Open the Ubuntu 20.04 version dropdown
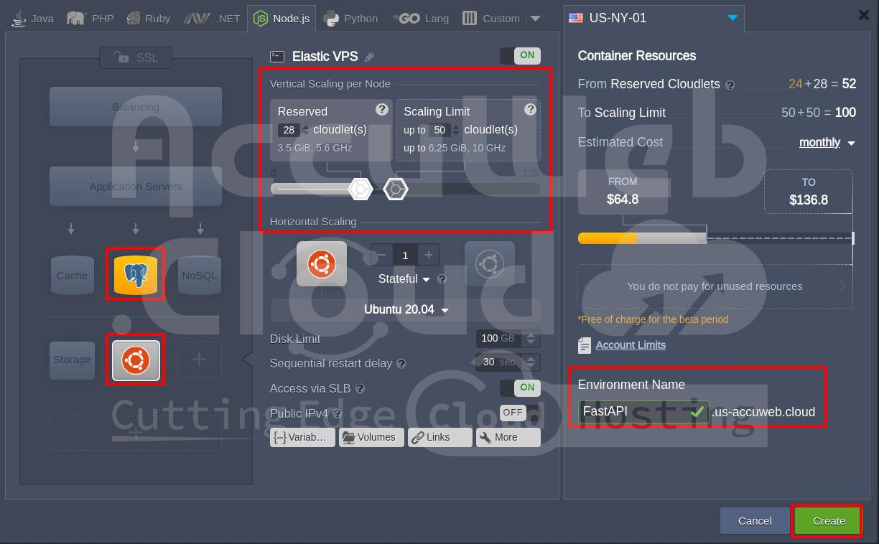Image resolution: width=879 pixels, height=544 pixels. pyautogui.click(x=406, y=310)
